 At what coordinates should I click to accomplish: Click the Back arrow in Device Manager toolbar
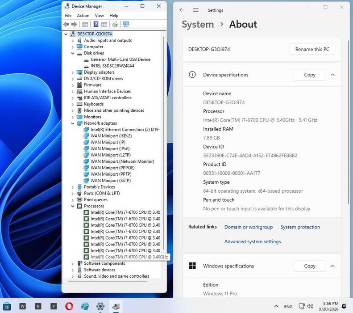point(66,24)
